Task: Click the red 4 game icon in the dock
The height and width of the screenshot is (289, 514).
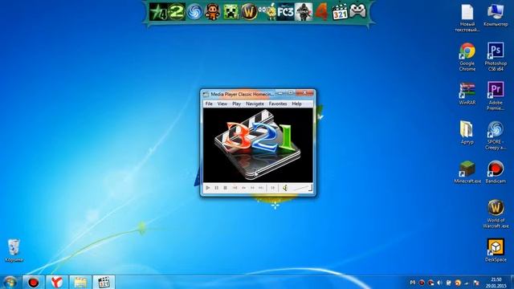Action: [321, 12]
